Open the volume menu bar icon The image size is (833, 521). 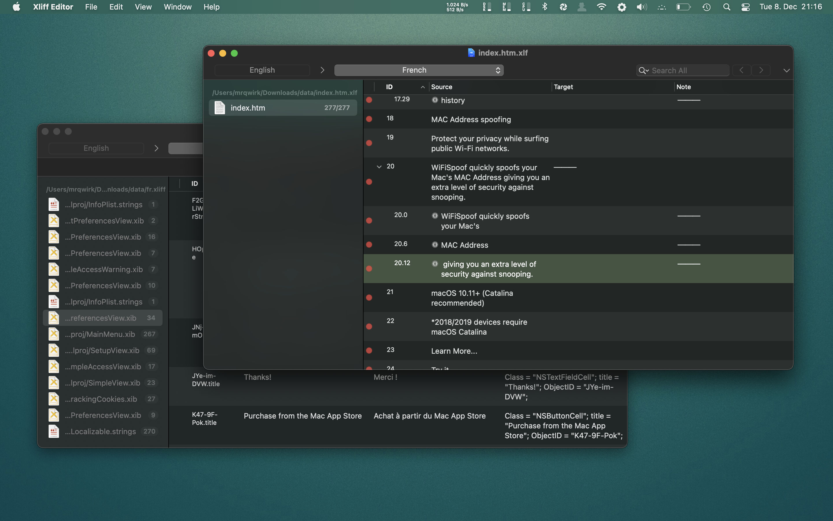pyautogui.click(x=642, y=7)
